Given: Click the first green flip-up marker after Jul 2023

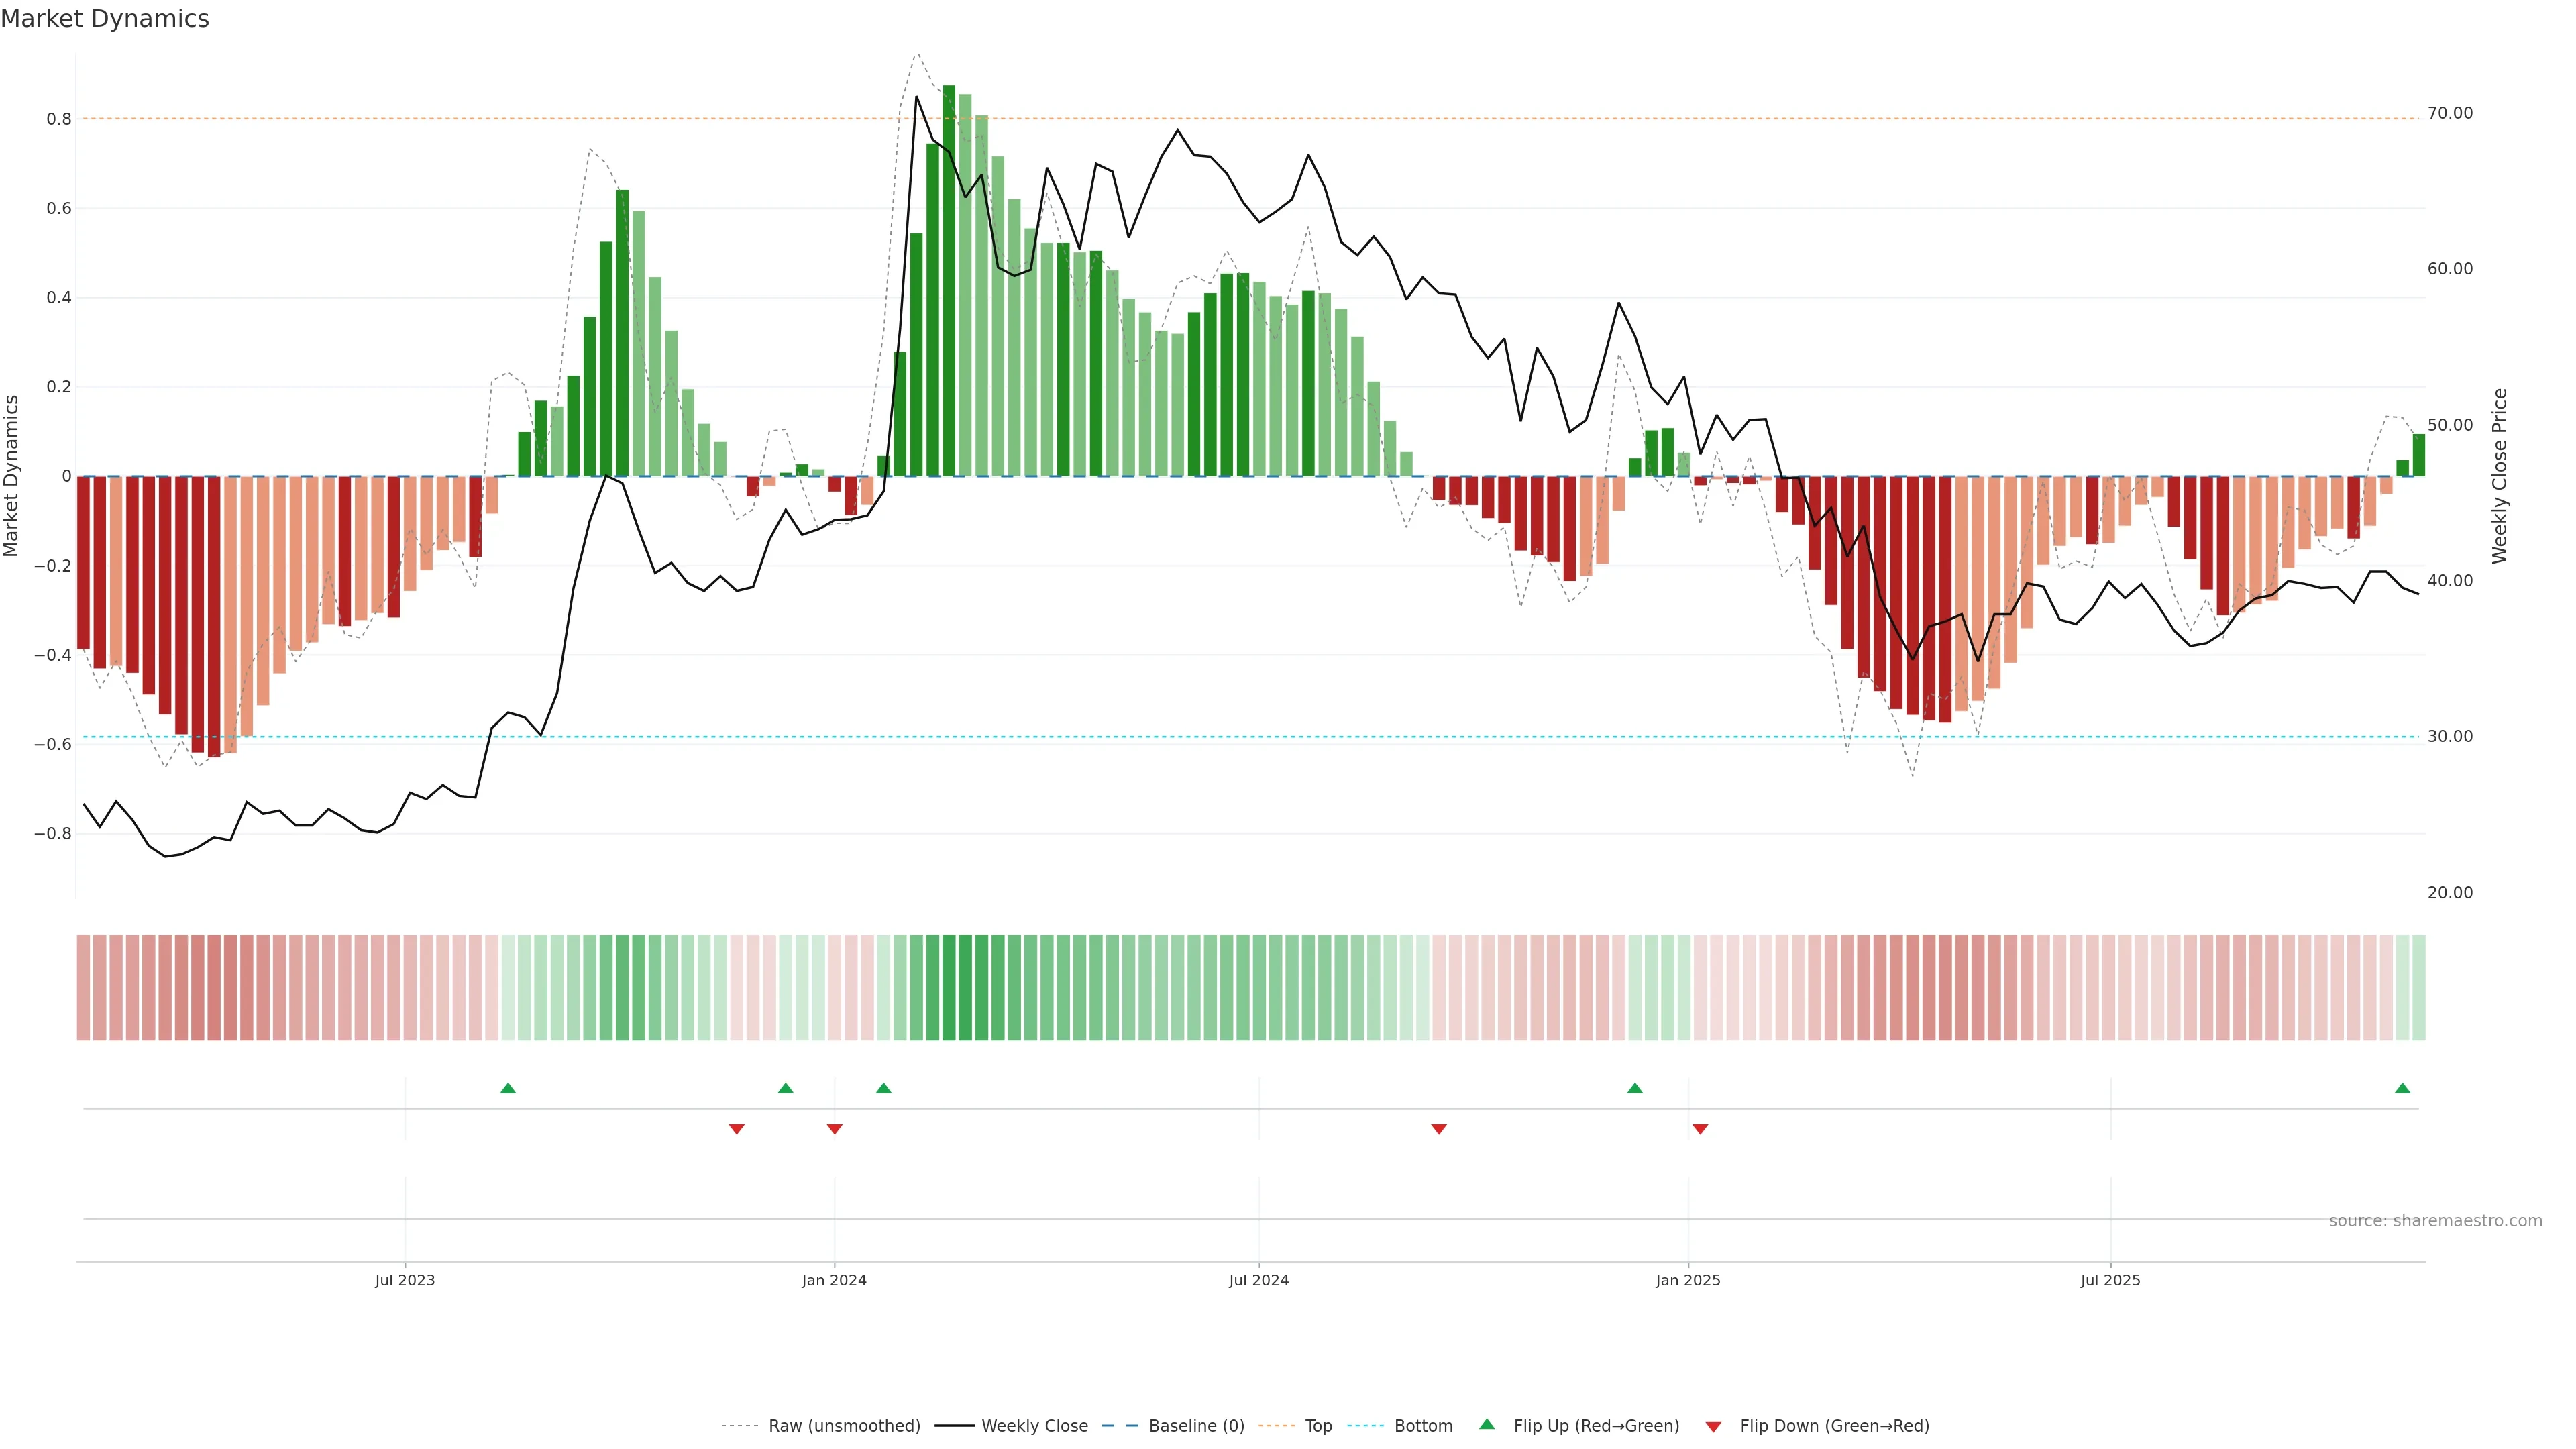Looking at the screenshot, I should pos(508,1088).
